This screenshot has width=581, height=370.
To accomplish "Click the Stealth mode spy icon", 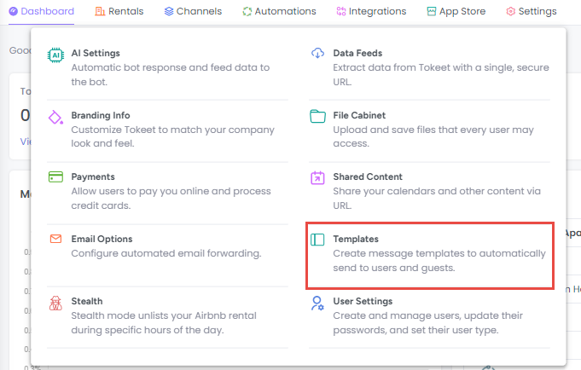I will tap(55, 302).
